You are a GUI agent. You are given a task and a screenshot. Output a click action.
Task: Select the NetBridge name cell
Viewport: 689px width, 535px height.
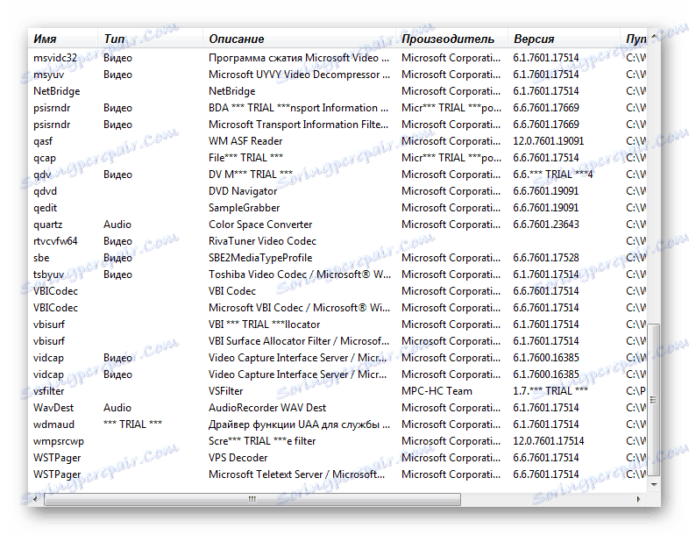(57, 91)
